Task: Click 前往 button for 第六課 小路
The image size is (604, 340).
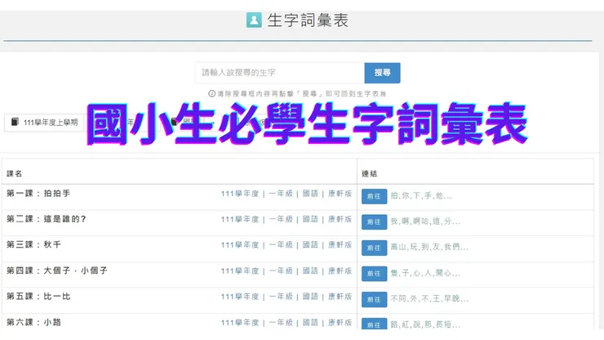Action: (x=374, y=324)
